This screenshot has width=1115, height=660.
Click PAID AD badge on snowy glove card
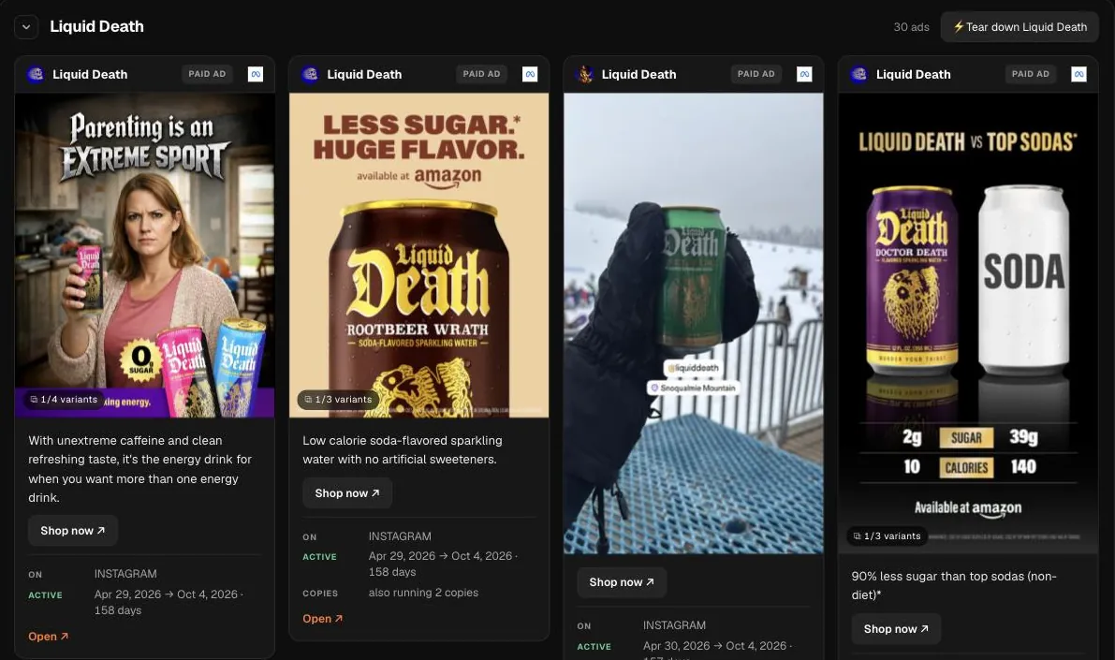(x=756, y=74)
